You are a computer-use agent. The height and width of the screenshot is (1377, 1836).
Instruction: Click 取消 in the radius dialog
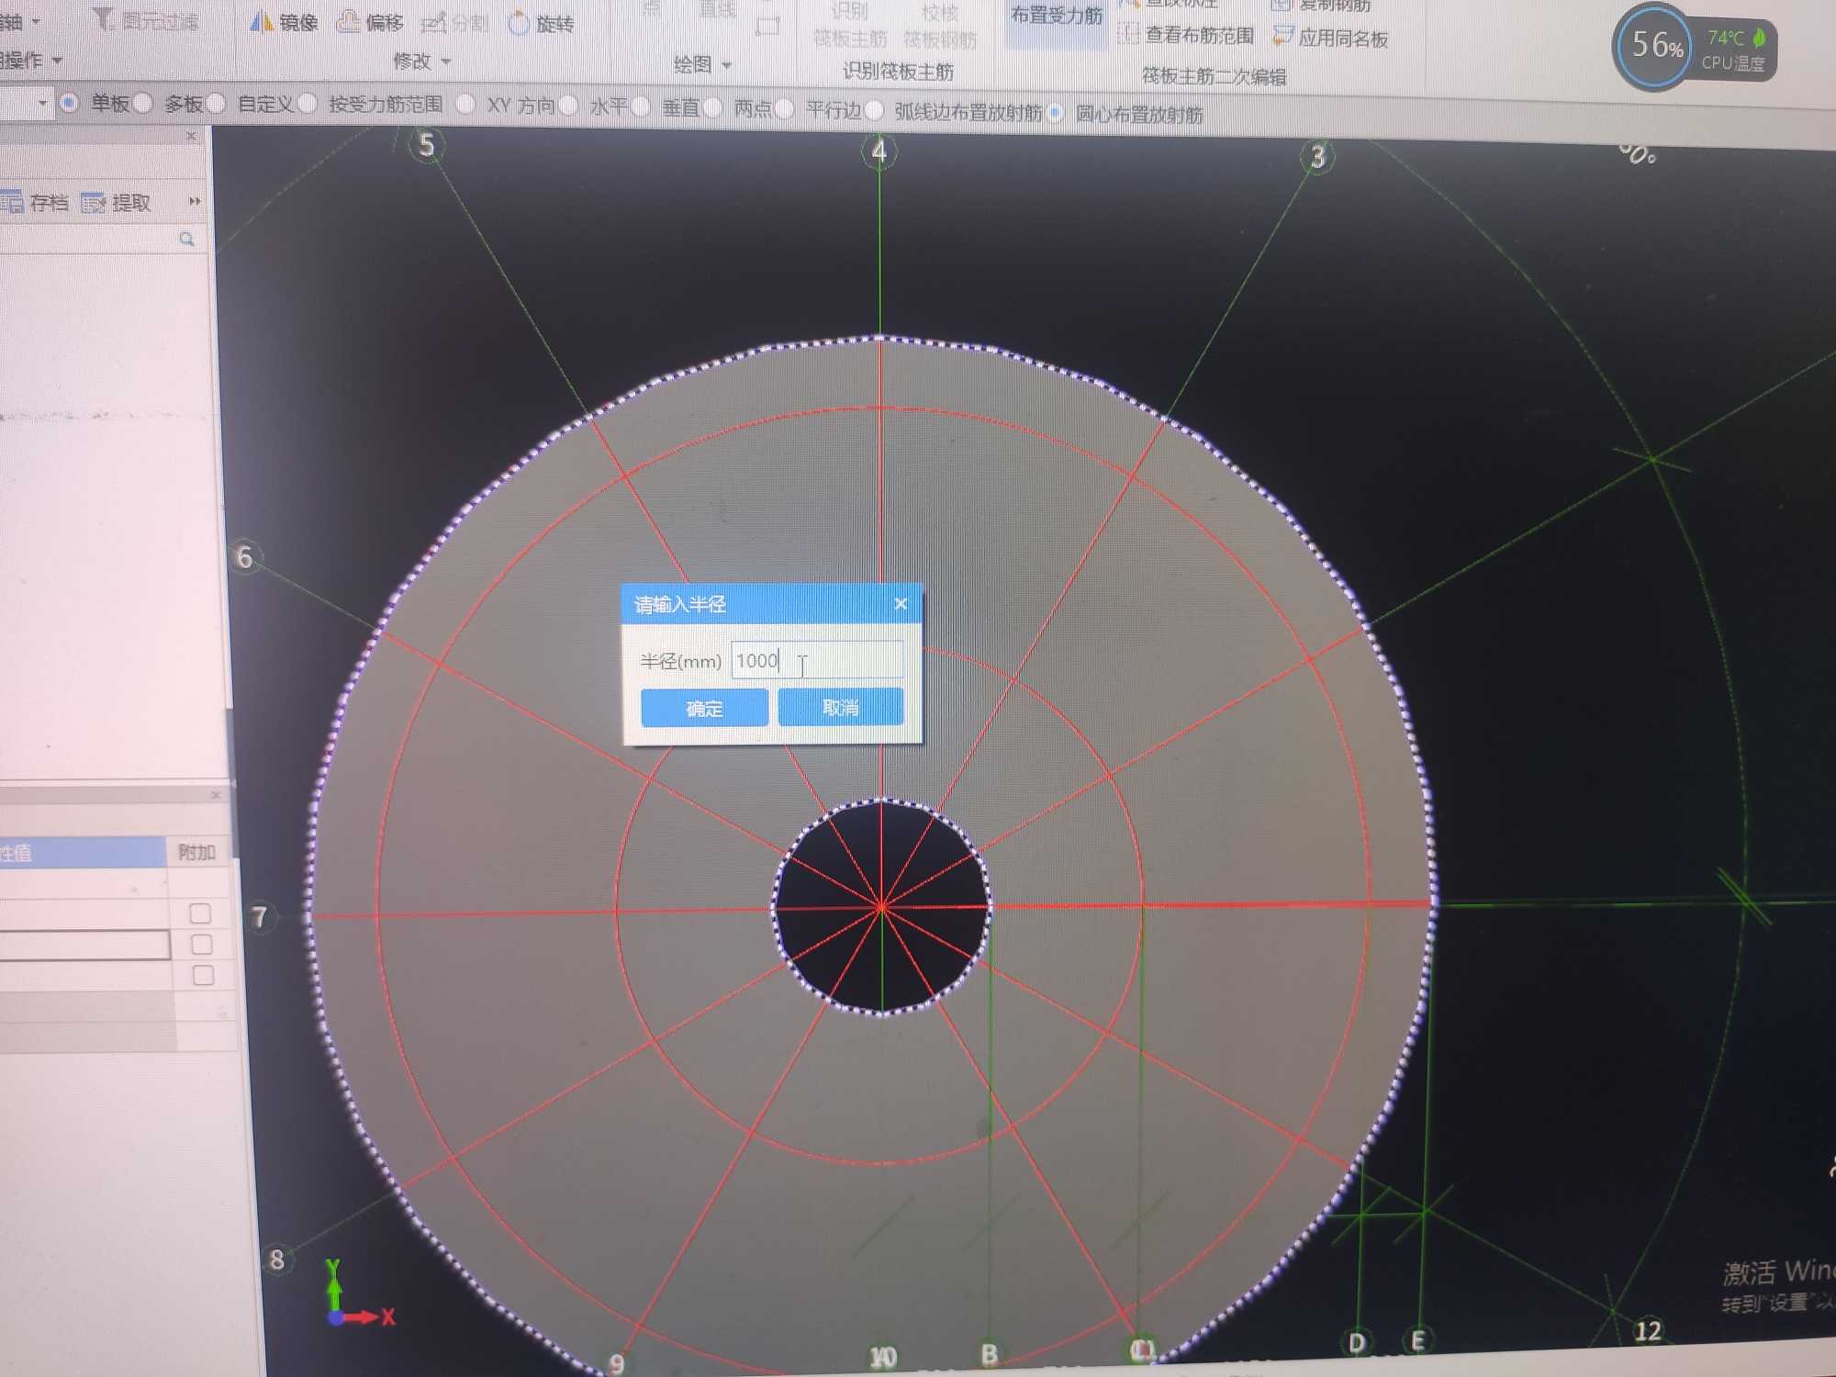pos(841,707)
